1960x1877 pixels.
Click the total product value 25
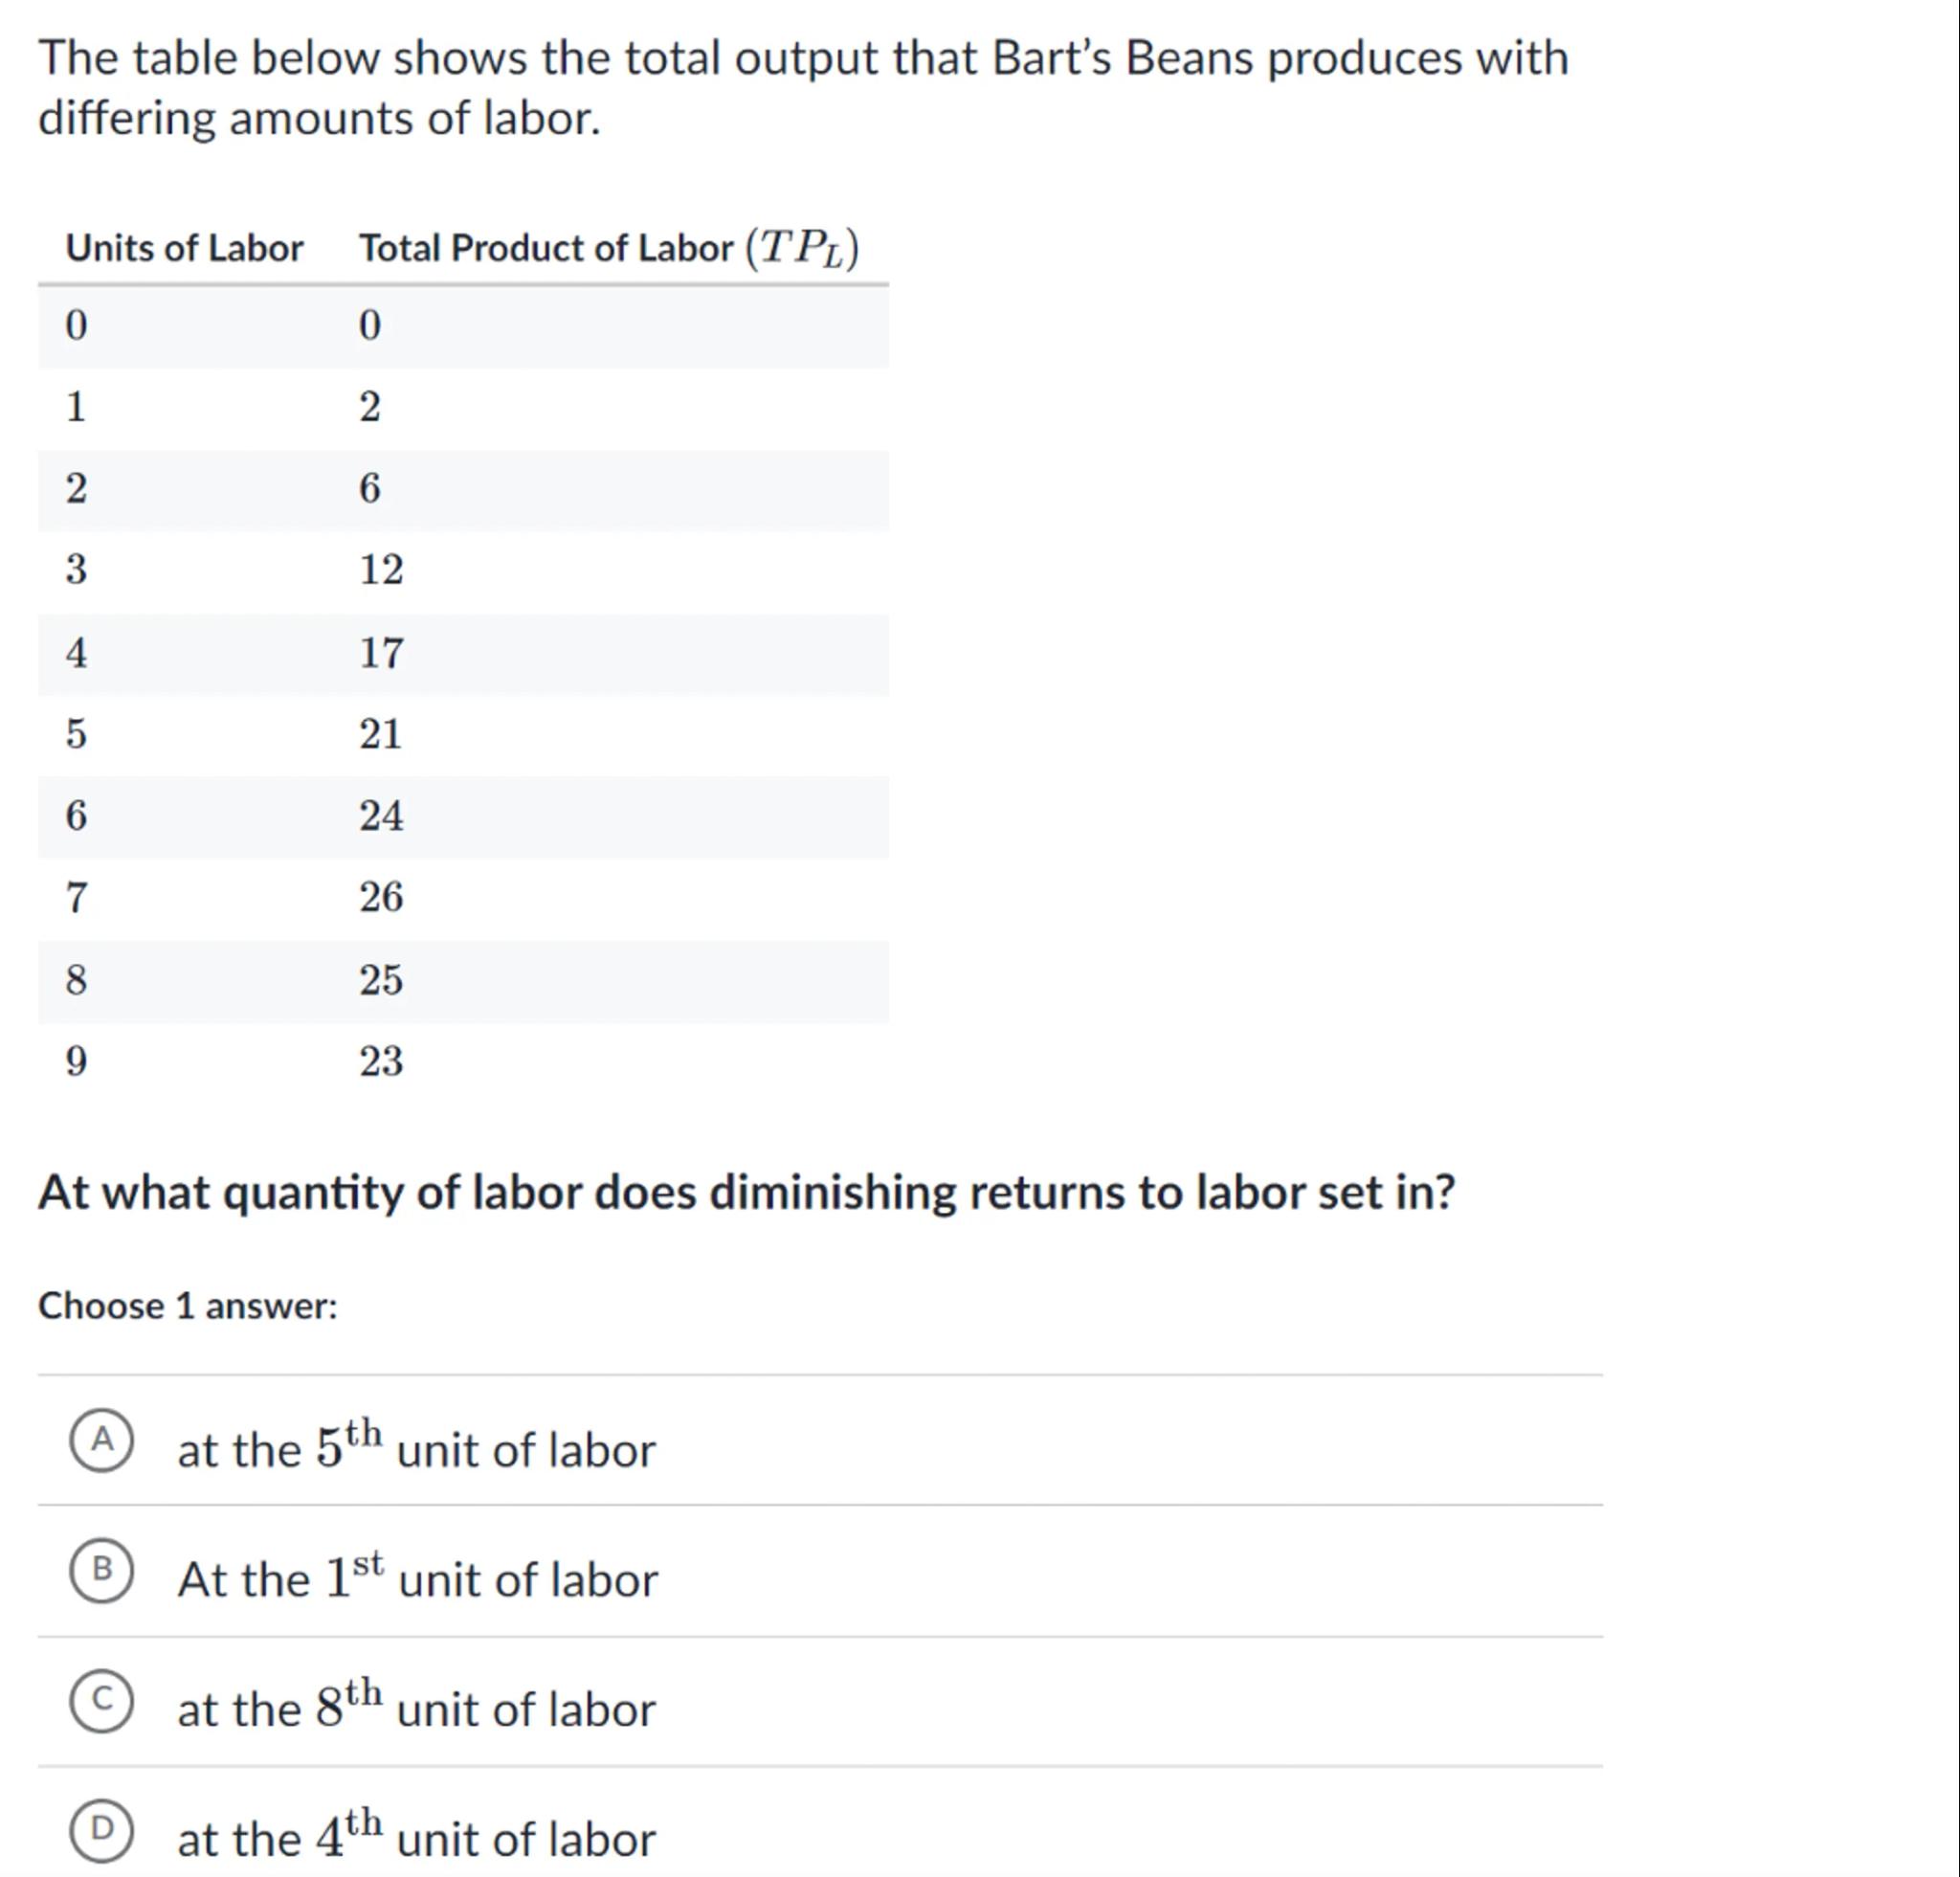point(381,980)
